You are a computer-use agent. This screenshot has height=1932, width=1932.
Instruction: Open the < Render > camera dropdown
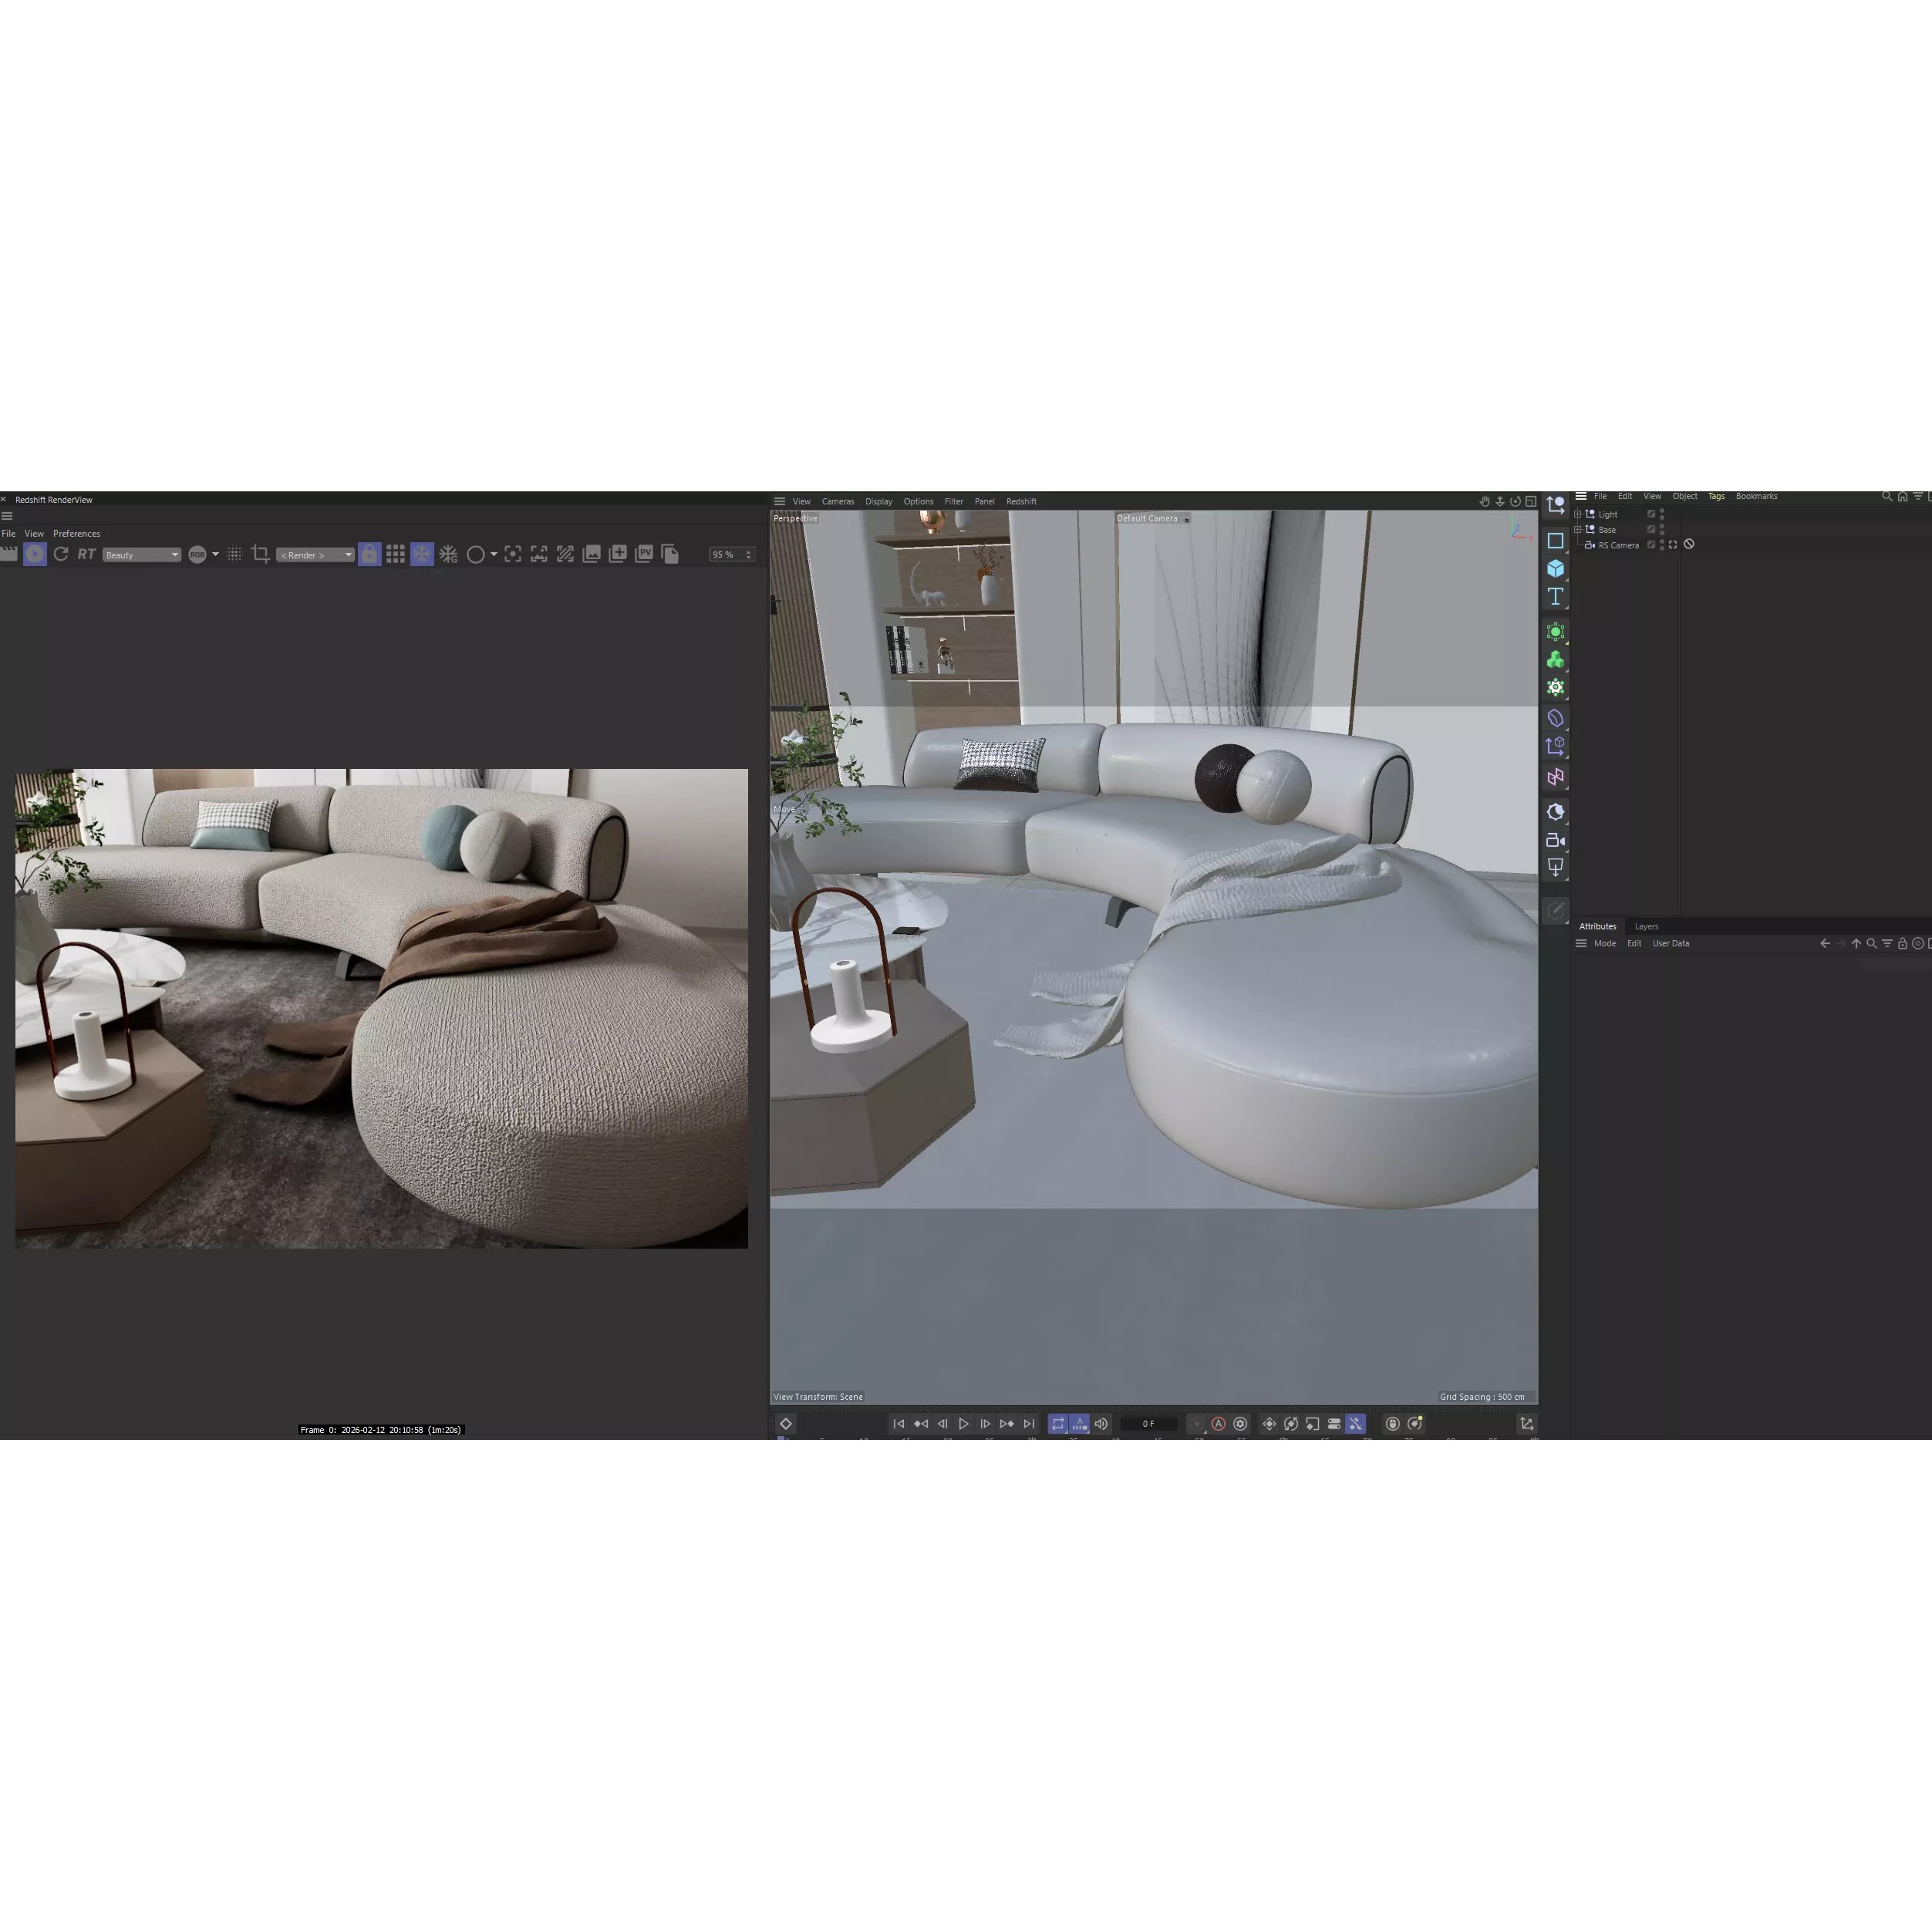coord(315,555)
